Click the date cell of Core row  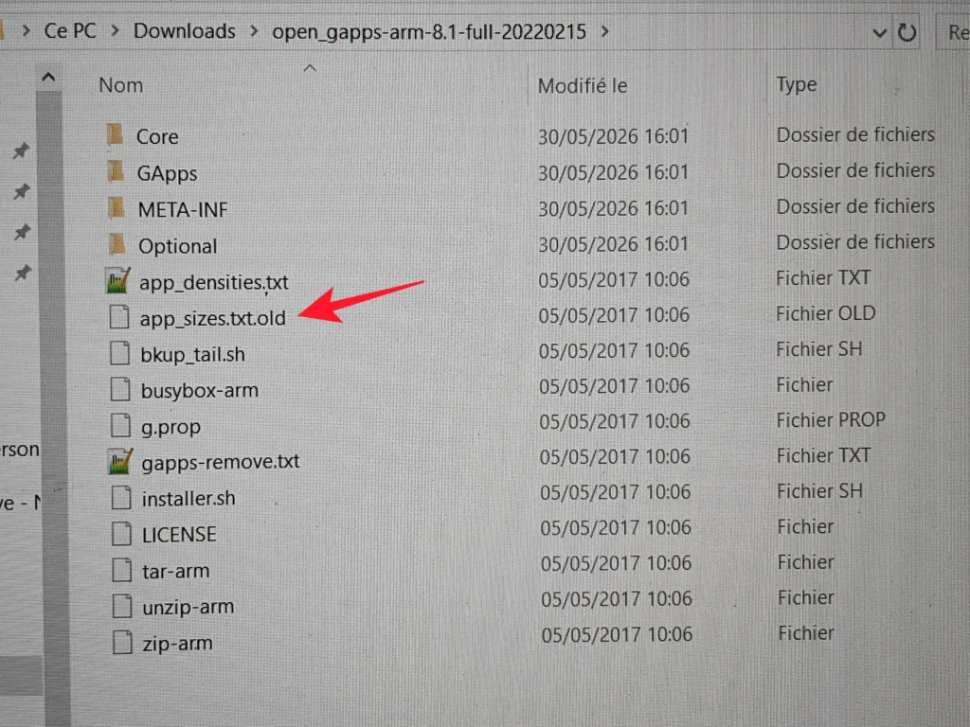pos(613,136)
